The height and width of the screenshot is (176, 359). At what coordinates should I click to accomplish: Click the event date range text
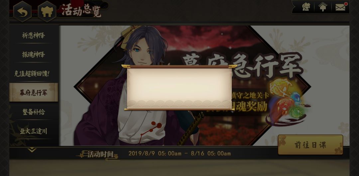(x=179, y=153)
